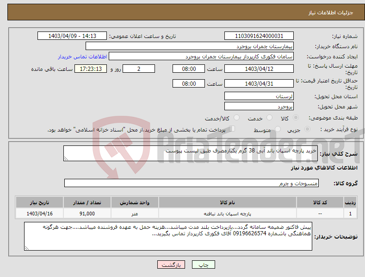Viewport: 365px width, 277px height.
Task: Click the resize handle of buyer notes textarea
Action: (x=26, y=248)
